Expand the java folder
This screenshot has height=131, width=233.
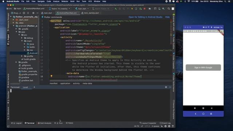coord(24,44)
